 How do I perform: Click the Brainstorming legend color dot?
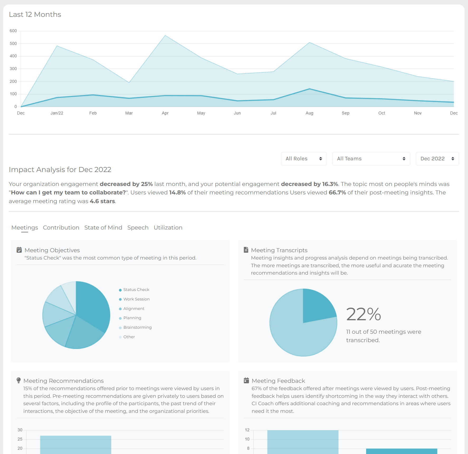pyautogui.click(x=120, y=328)
